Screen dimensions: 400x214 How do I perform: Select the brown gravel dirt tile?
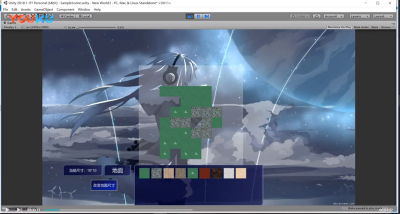click(180, 173)
